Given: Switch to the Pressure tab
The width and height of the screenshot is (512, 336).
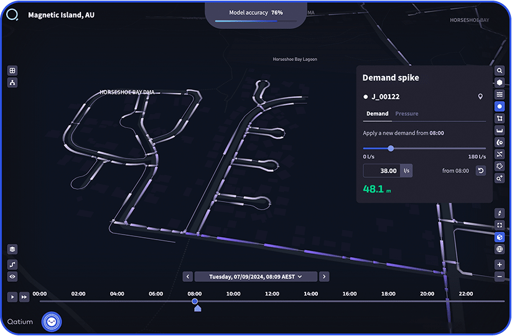Looking at the screenshot, I should [407, 114].
